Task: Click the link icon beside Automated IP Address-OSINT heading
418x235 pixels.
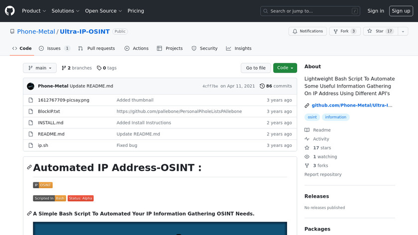Action: click(29, 168)
